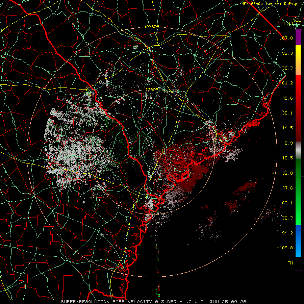Viewport: 304px width, 304px height.
Task: Click the 100 NMI range ring label
Action: [152, 27]
